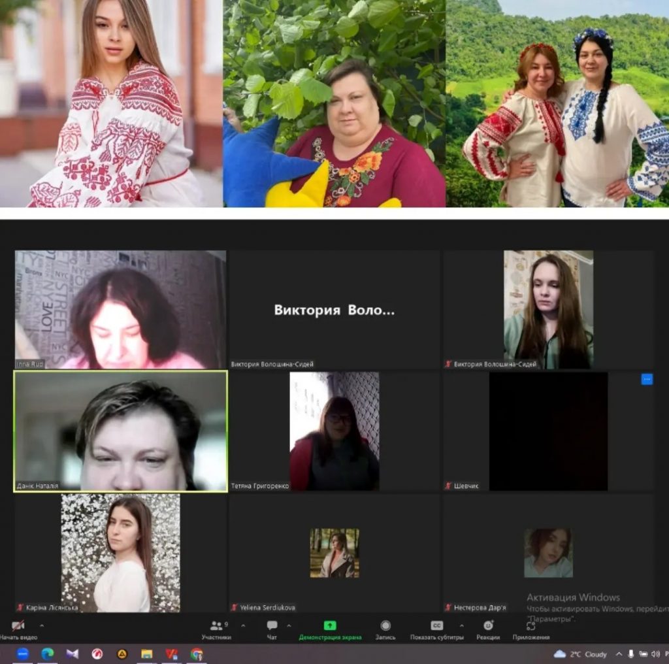Expand the subtitles options chevron
Screen dimensions: 669x664
click(x=461, y=625)
